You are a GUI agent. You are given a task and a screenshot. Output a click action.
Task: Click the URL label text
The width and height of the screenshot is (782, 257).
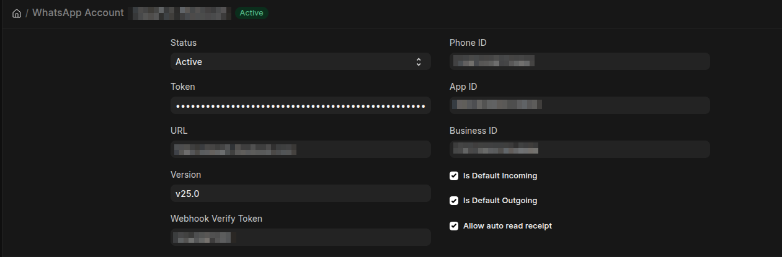tap(179, 131)
